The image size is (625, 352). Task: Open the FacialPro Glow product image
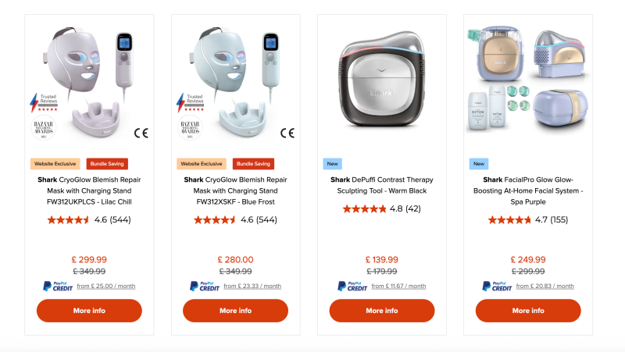pyautogui.click(x=528, y=79)
